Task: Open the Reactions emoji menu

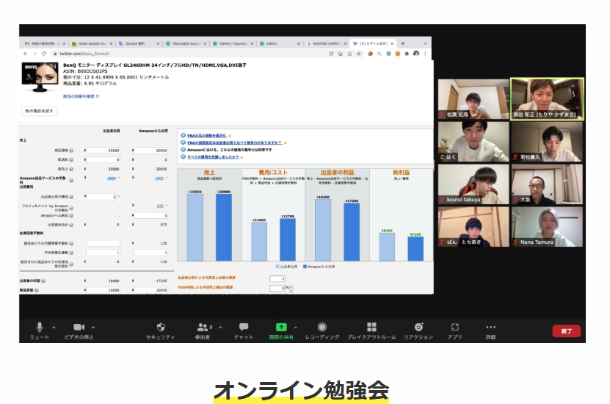Action: point(418,327)
